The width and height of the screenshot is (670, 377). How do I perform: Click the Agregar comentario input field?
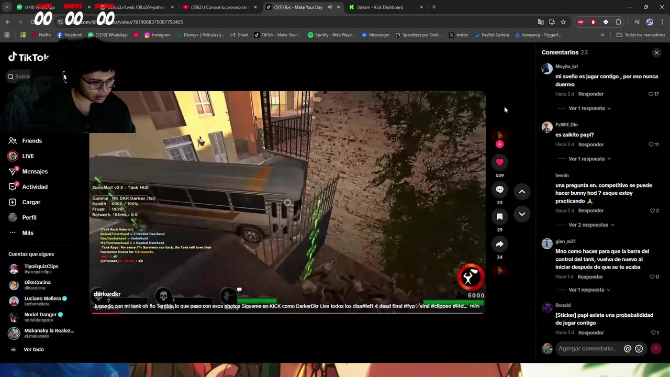coord(589,349)
